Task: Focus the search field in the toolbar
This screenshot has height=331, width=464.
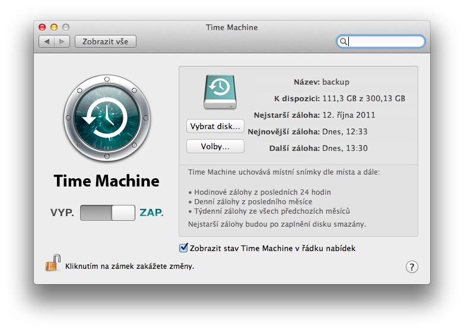Action: click(380, 41)
